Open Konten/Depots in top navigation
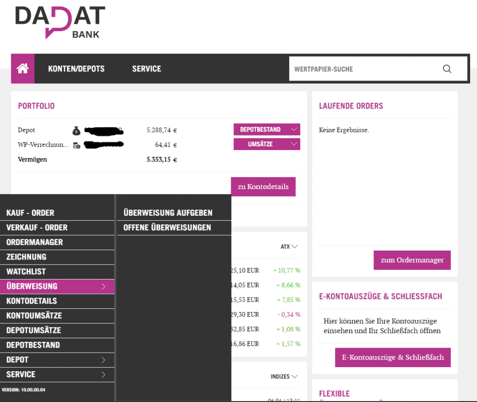Image resolution: width=477 pixels, height=402 pixels. pyautogui.click(x=76, y=68)
